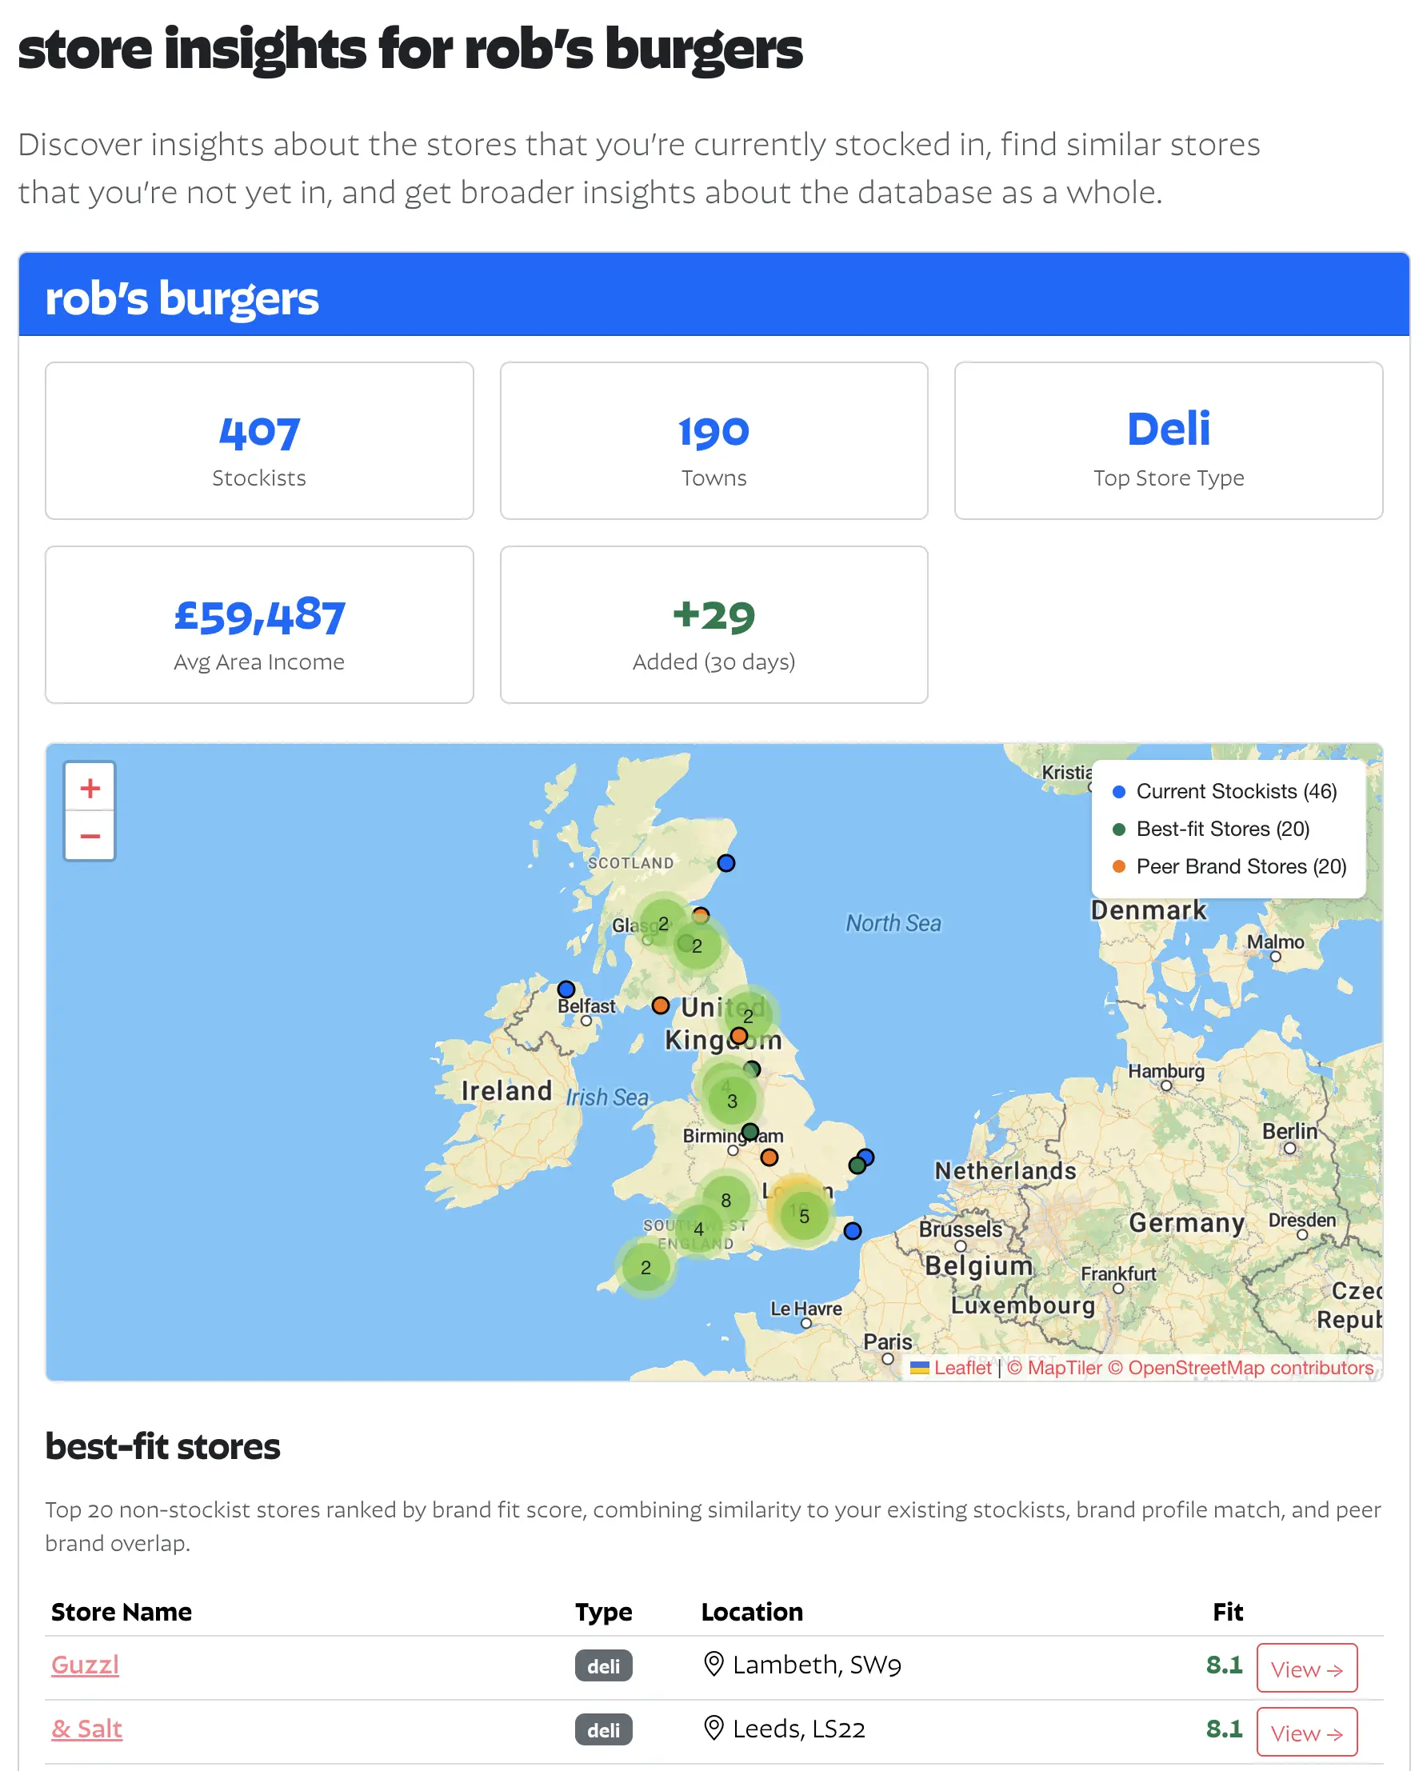The height and width of the screenshot is (1771, 1427).
Task: Toggle the Peer Brand Stores legend entry
Action: coord(1241,866)
